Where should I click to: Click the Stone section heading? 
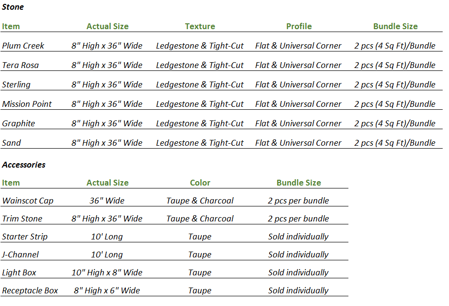pyautogui.click(x=13, y=7)
